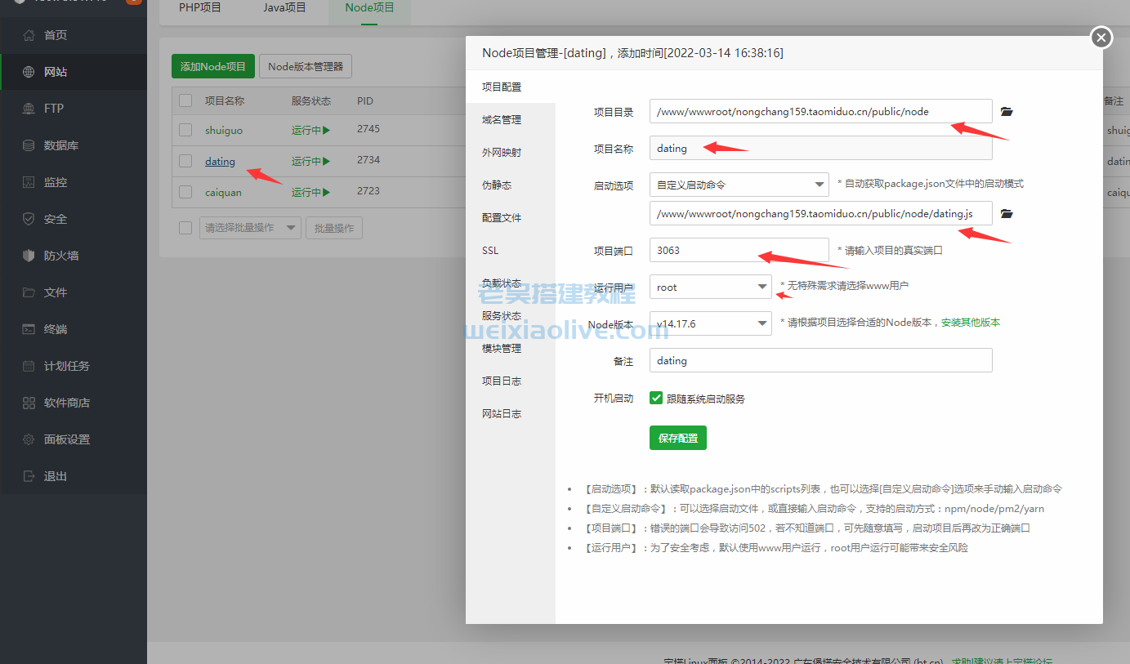The width and height of the screenshot is (1130, 664).
Task: Check the caiquan project row checkbox
Action: [185, 192]
